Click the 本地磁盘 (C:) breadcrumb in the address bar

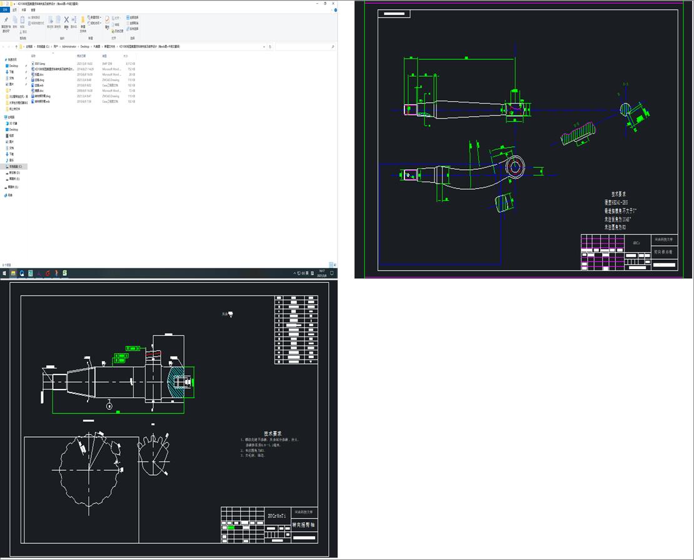click(x=43, y=46)
